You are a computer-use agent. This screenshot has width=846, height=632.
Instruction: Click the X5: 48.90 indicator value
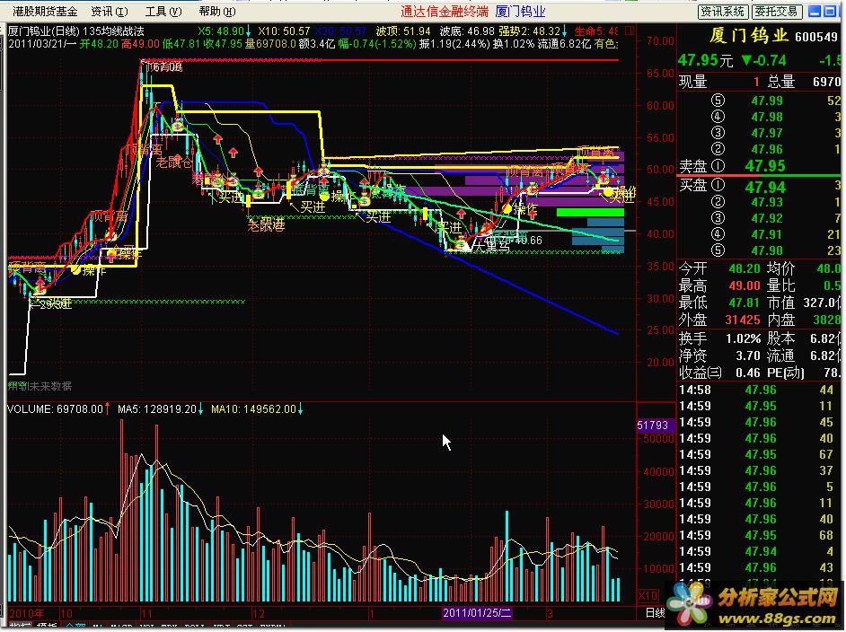[224, 31]
